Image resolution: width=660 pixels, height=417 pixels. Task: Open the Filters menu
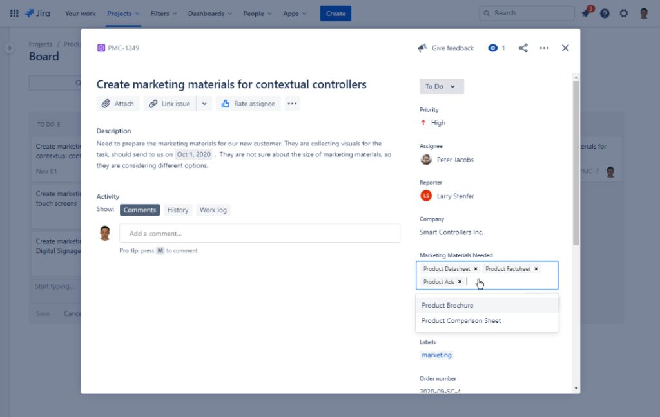[163, 14]
